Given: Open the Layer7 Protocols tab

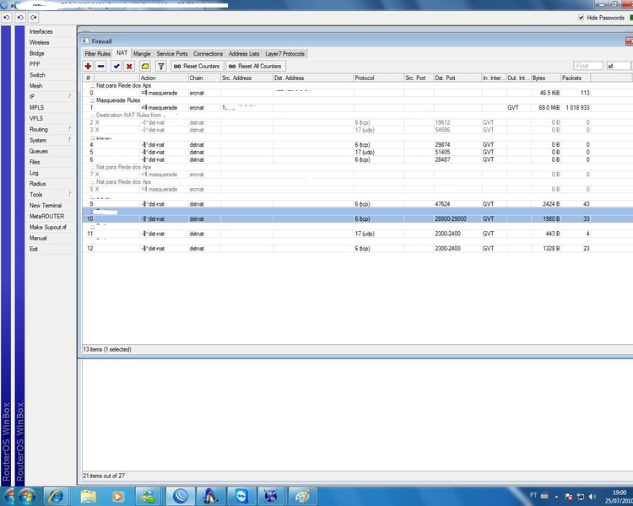Looking at the screenshot, I should [x=285, y=54].
